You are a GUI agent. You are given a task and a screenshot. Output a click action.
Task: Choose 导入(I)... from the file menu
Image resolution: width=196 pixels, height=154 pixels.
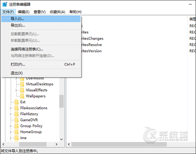[41, 19]
